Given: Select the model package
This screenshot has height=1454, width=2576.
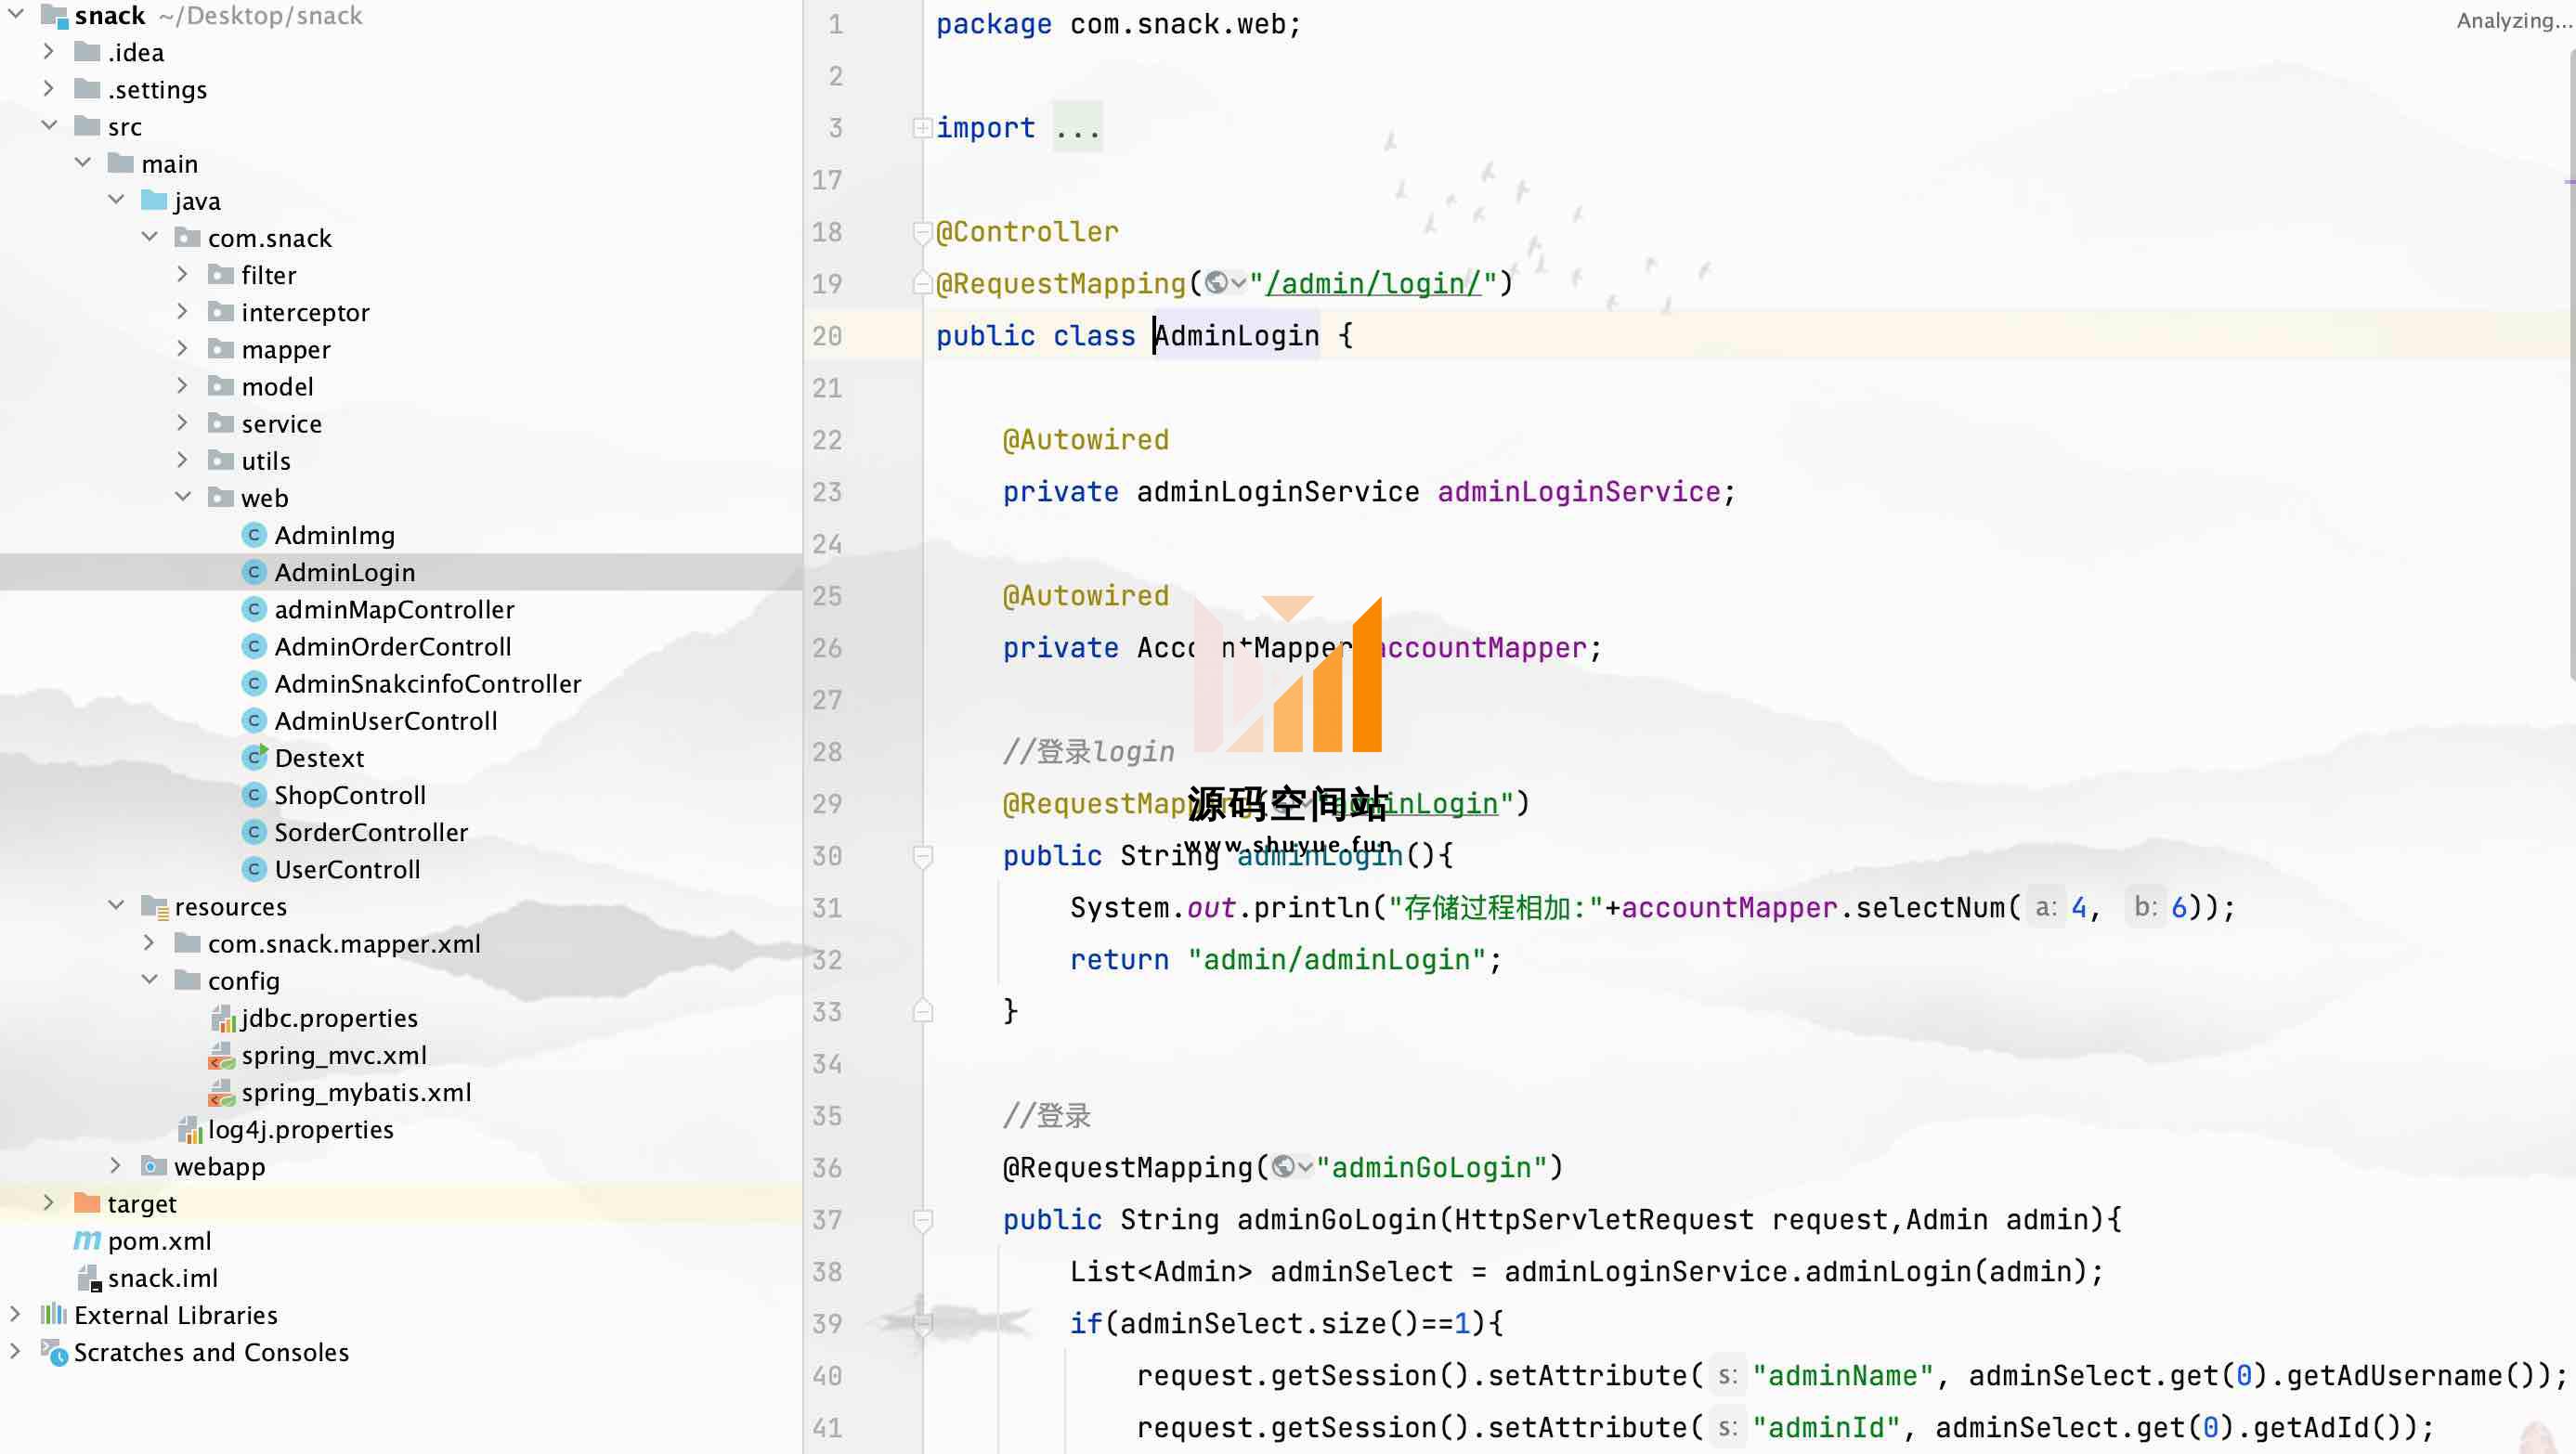Looking at the screenshot, I should (x=277, y=386).
